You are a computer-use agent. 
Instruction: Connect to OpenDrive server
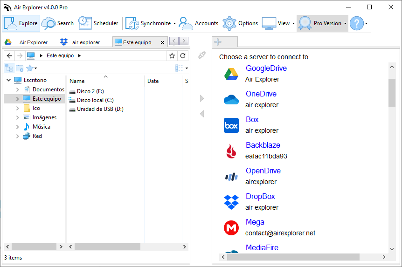pos(263,171)
